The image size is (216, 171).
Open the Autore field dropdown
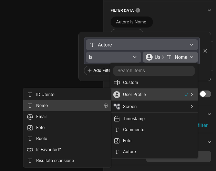(x=141, y=45)
